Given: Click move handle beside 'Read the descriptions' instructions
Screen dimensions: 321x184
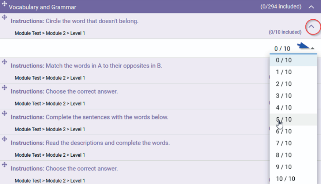Looking at the screenshot, I should (4, 139).
